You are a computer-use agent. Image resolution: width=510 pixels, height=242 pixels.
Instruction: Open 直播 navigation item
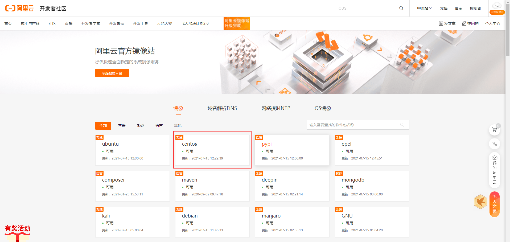[x=69, y=23]
